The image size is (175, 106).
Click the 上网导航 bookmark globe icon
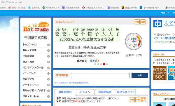click(29, 8)
